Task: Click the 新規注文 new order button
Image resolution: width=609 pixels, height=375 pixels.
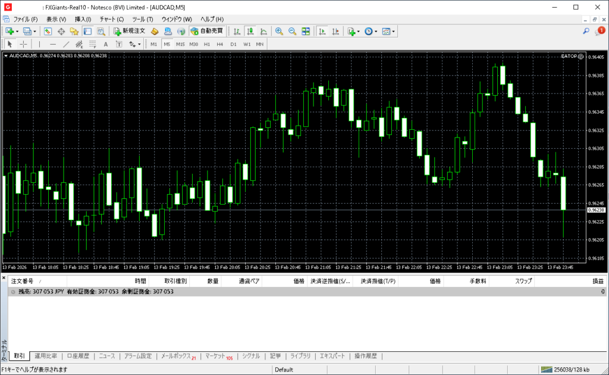Action: click(x=128, y=31)
